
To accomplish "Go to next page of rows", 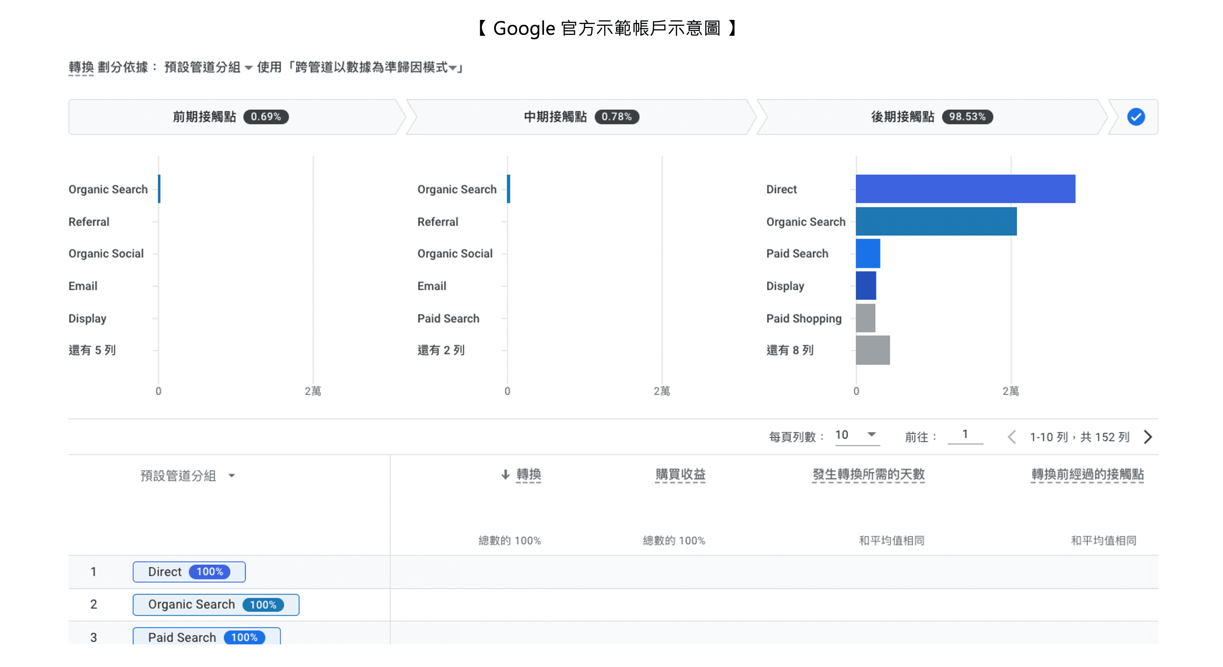I will (x=1148, y=437).
